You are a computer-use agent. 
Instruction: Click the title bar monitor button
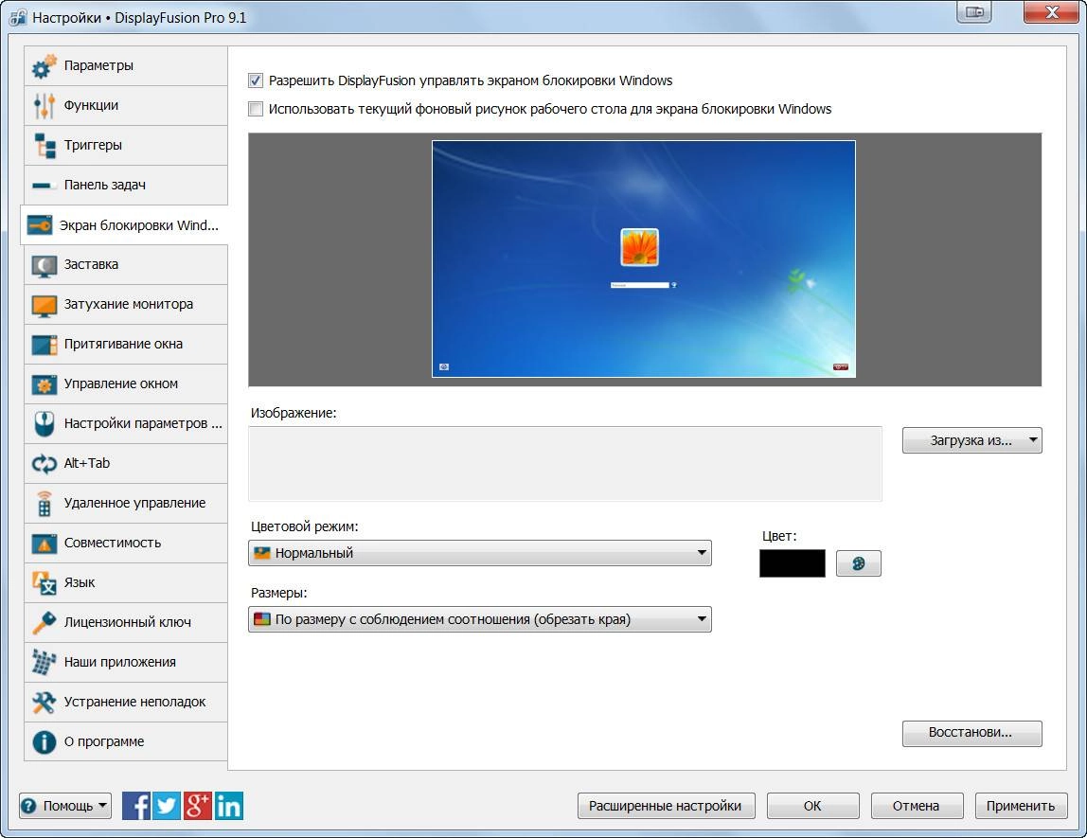974,11
